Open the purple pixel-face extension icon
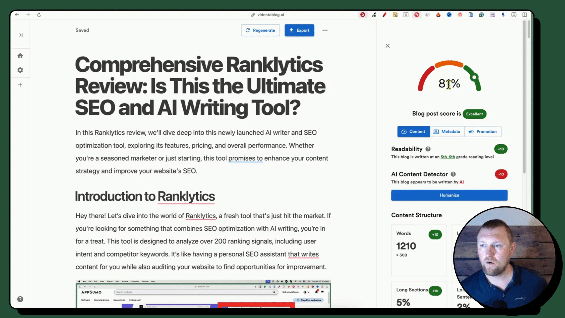 pyautogui.click(x=492, y=15)
